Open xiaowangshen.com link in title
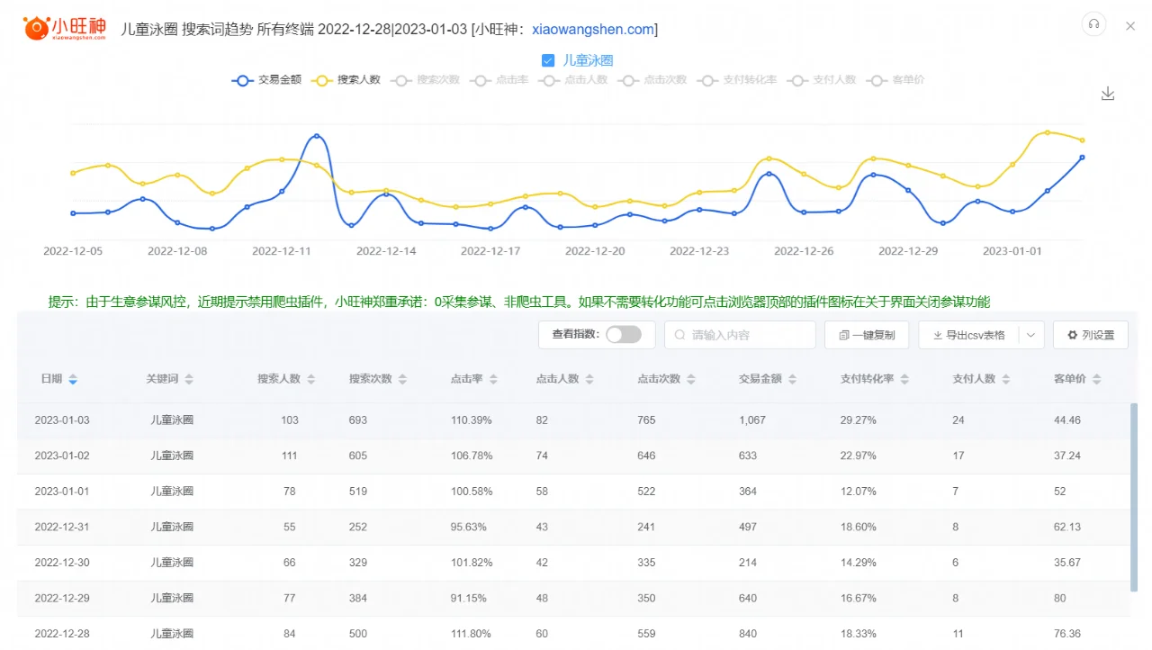Screen dimensions: 1152x650 point(593,30)
